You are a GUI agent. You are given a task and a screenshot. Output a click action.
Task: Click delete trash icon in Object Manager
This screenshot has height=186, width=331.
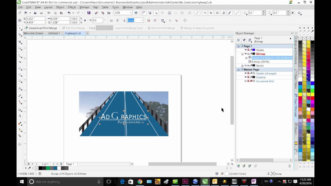click(x=289, y=166)
